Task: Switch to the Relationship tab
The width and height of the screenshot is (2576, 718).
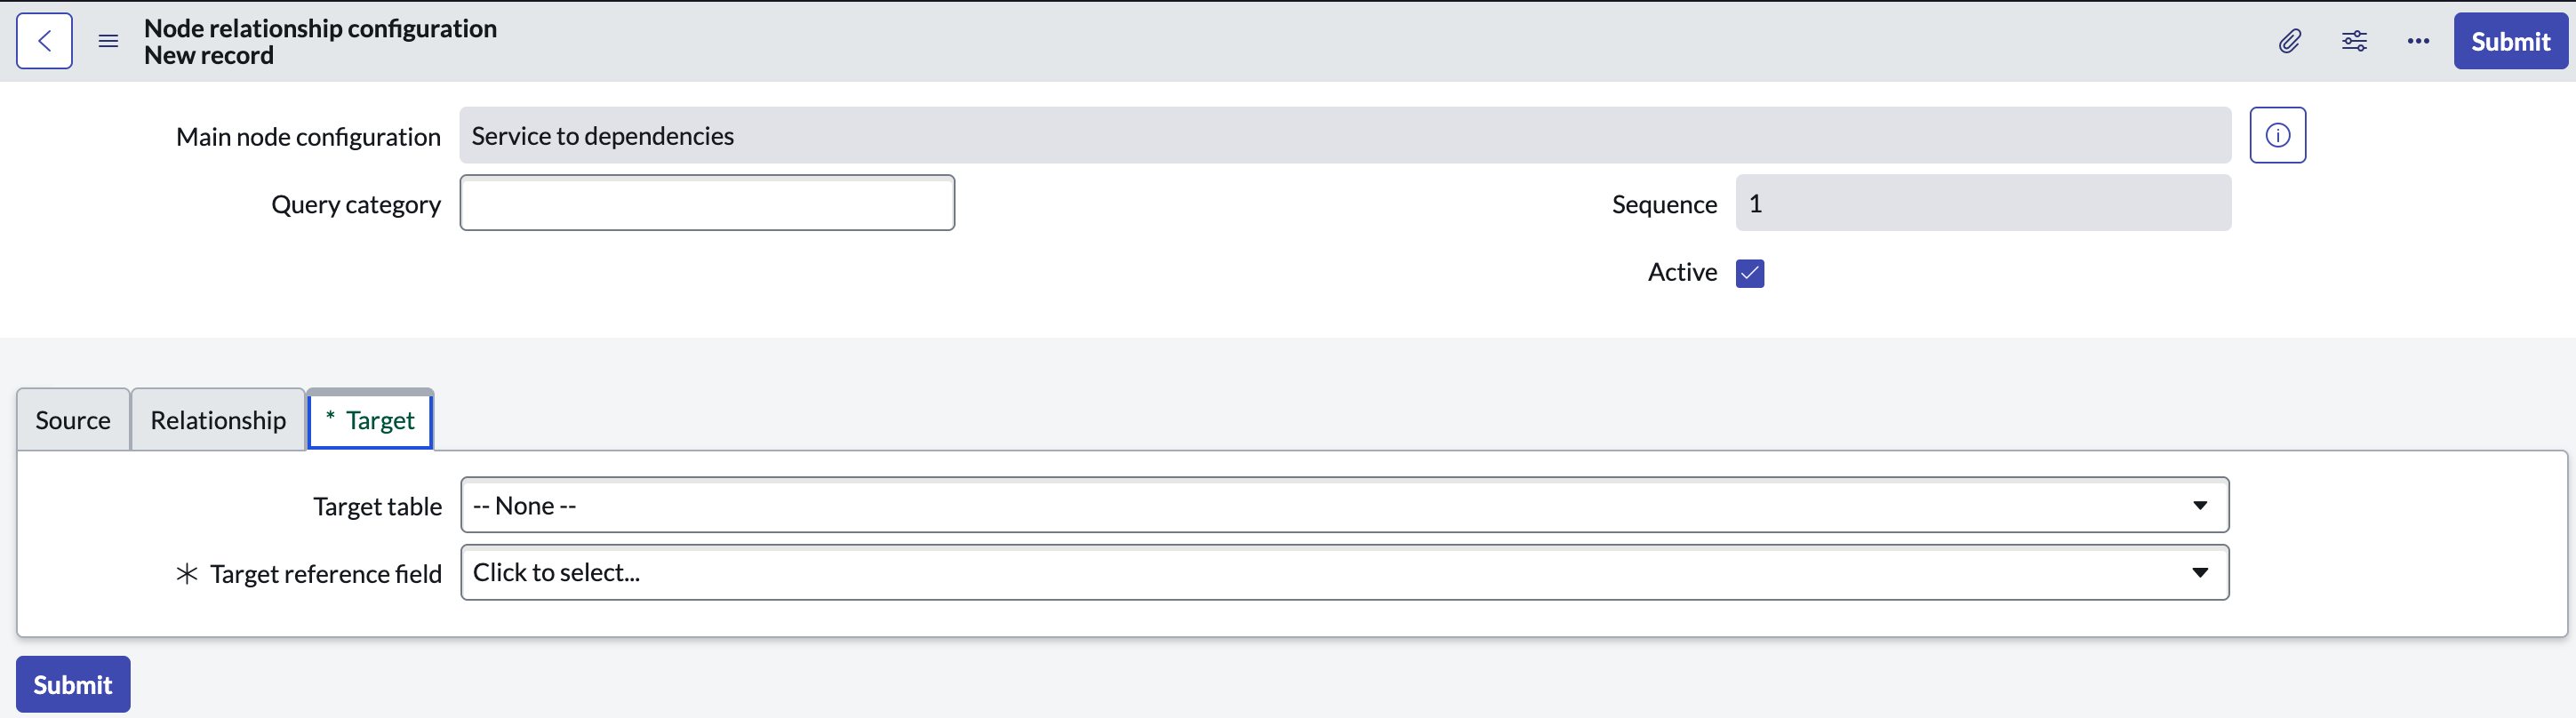Action: [x=218, y=420]
